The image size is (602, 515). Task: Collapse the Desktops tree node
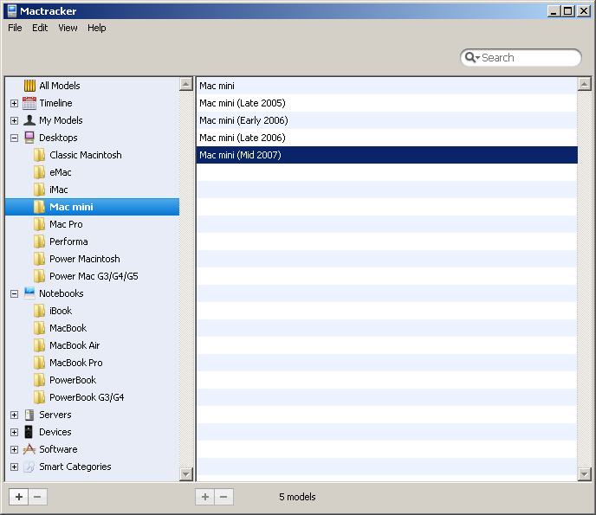coord(14,138)
